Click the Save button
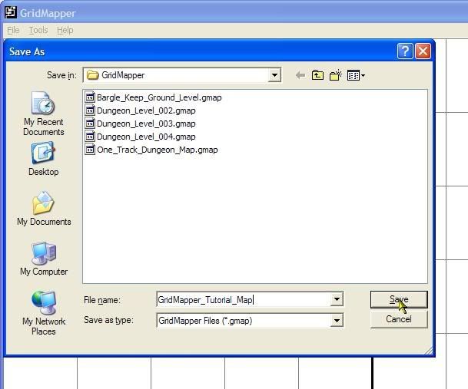Screen dimensions: 468x389 (x=399, y=299)
